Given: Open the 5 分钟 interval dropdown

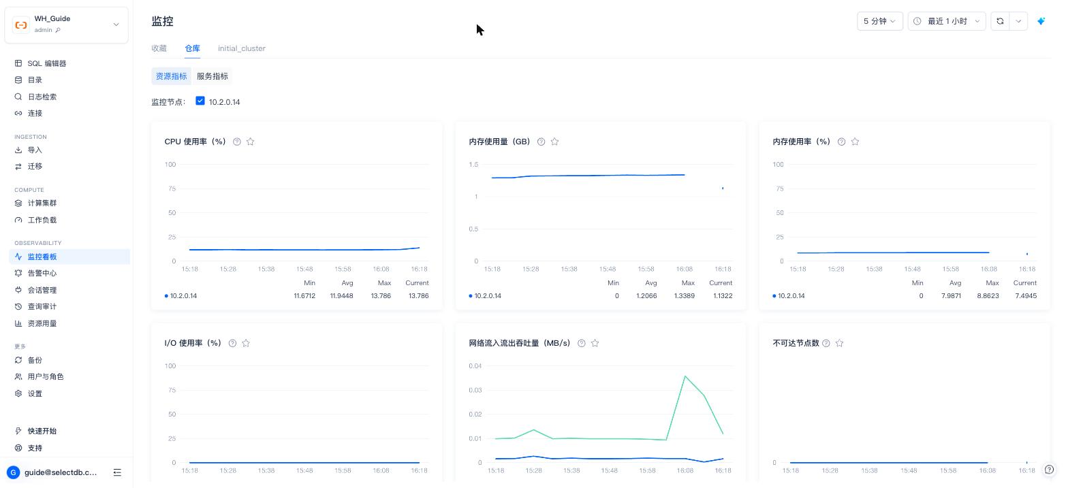Looking at the screenshot, I should [x=880, y=21].
